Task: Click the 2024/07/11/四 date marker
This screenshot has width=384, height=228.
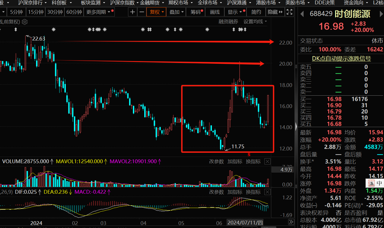Action: tap(245, 223)
